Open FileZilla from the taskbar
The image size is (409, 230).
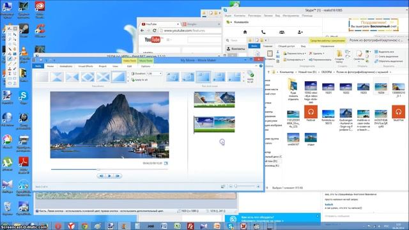tap(190, 226)
